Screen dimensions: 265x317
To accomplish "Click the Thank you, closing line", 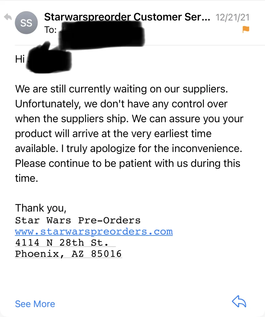I will [x=41, y=208].
